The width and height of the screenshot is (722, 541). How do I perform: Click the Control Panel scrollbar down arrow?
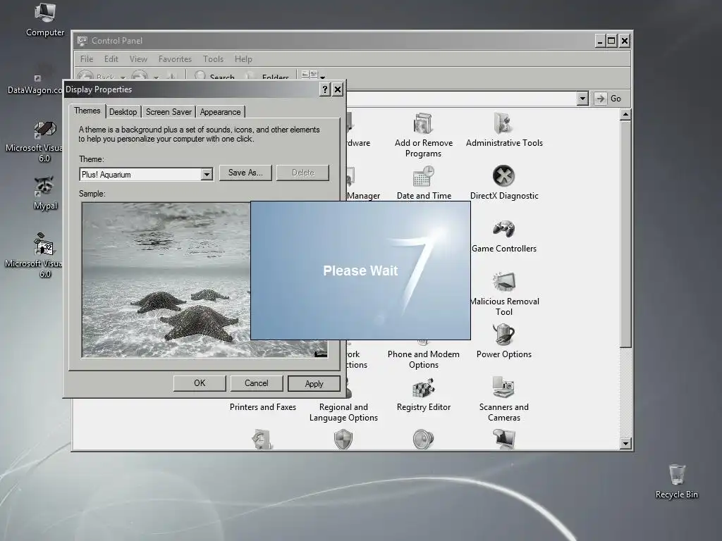coord(625,444)
